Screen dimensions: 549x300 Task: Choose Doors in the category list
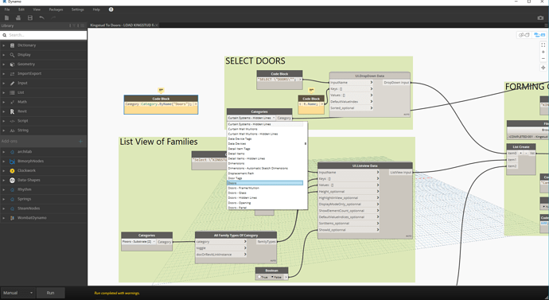(x=265, y=183)
